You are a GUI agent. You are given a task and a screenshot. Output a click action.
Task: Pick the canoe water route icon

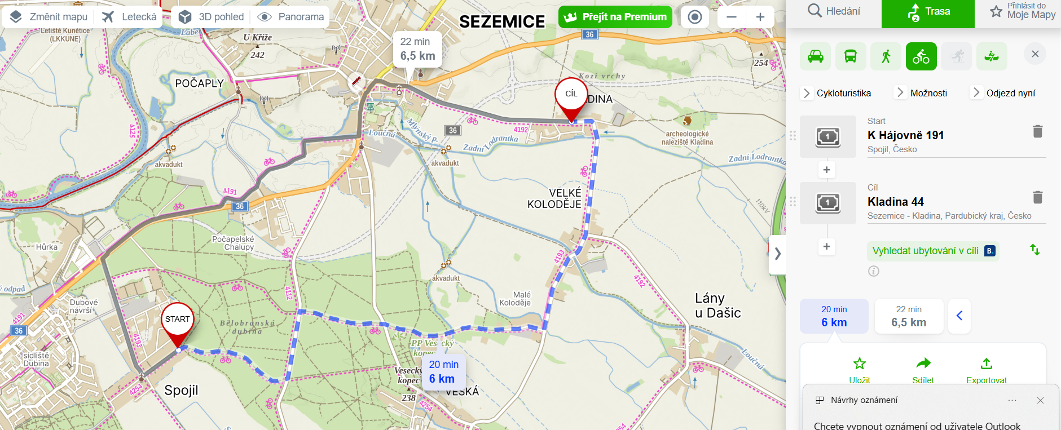click(992, 56)
